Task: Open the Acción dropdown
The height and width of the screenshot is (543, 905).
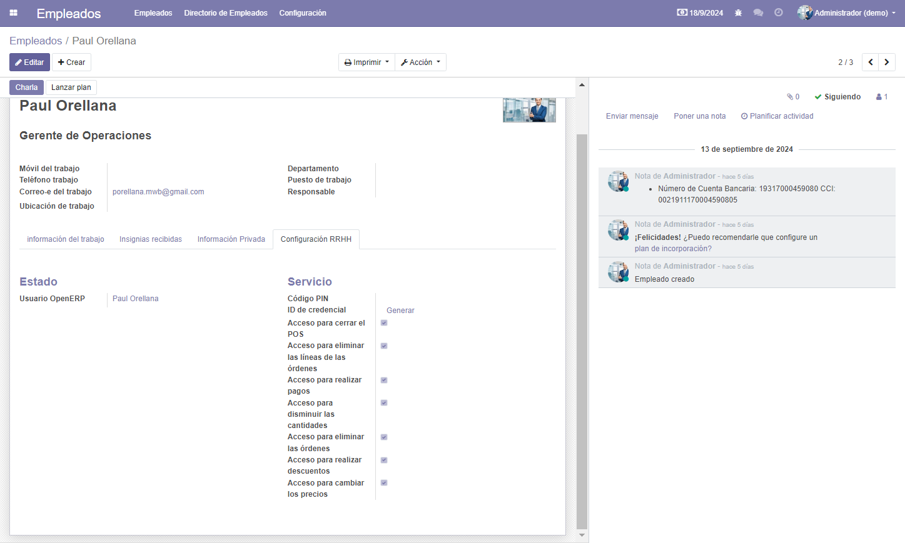Action: click(x=420, y=62)
